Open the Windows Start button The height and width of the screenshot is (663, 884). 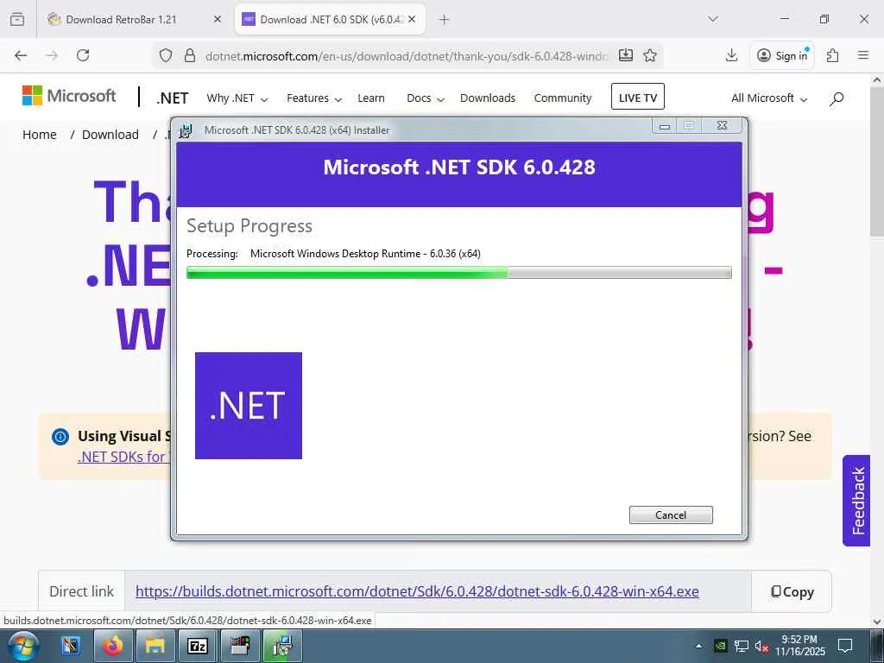coord(22,646)
